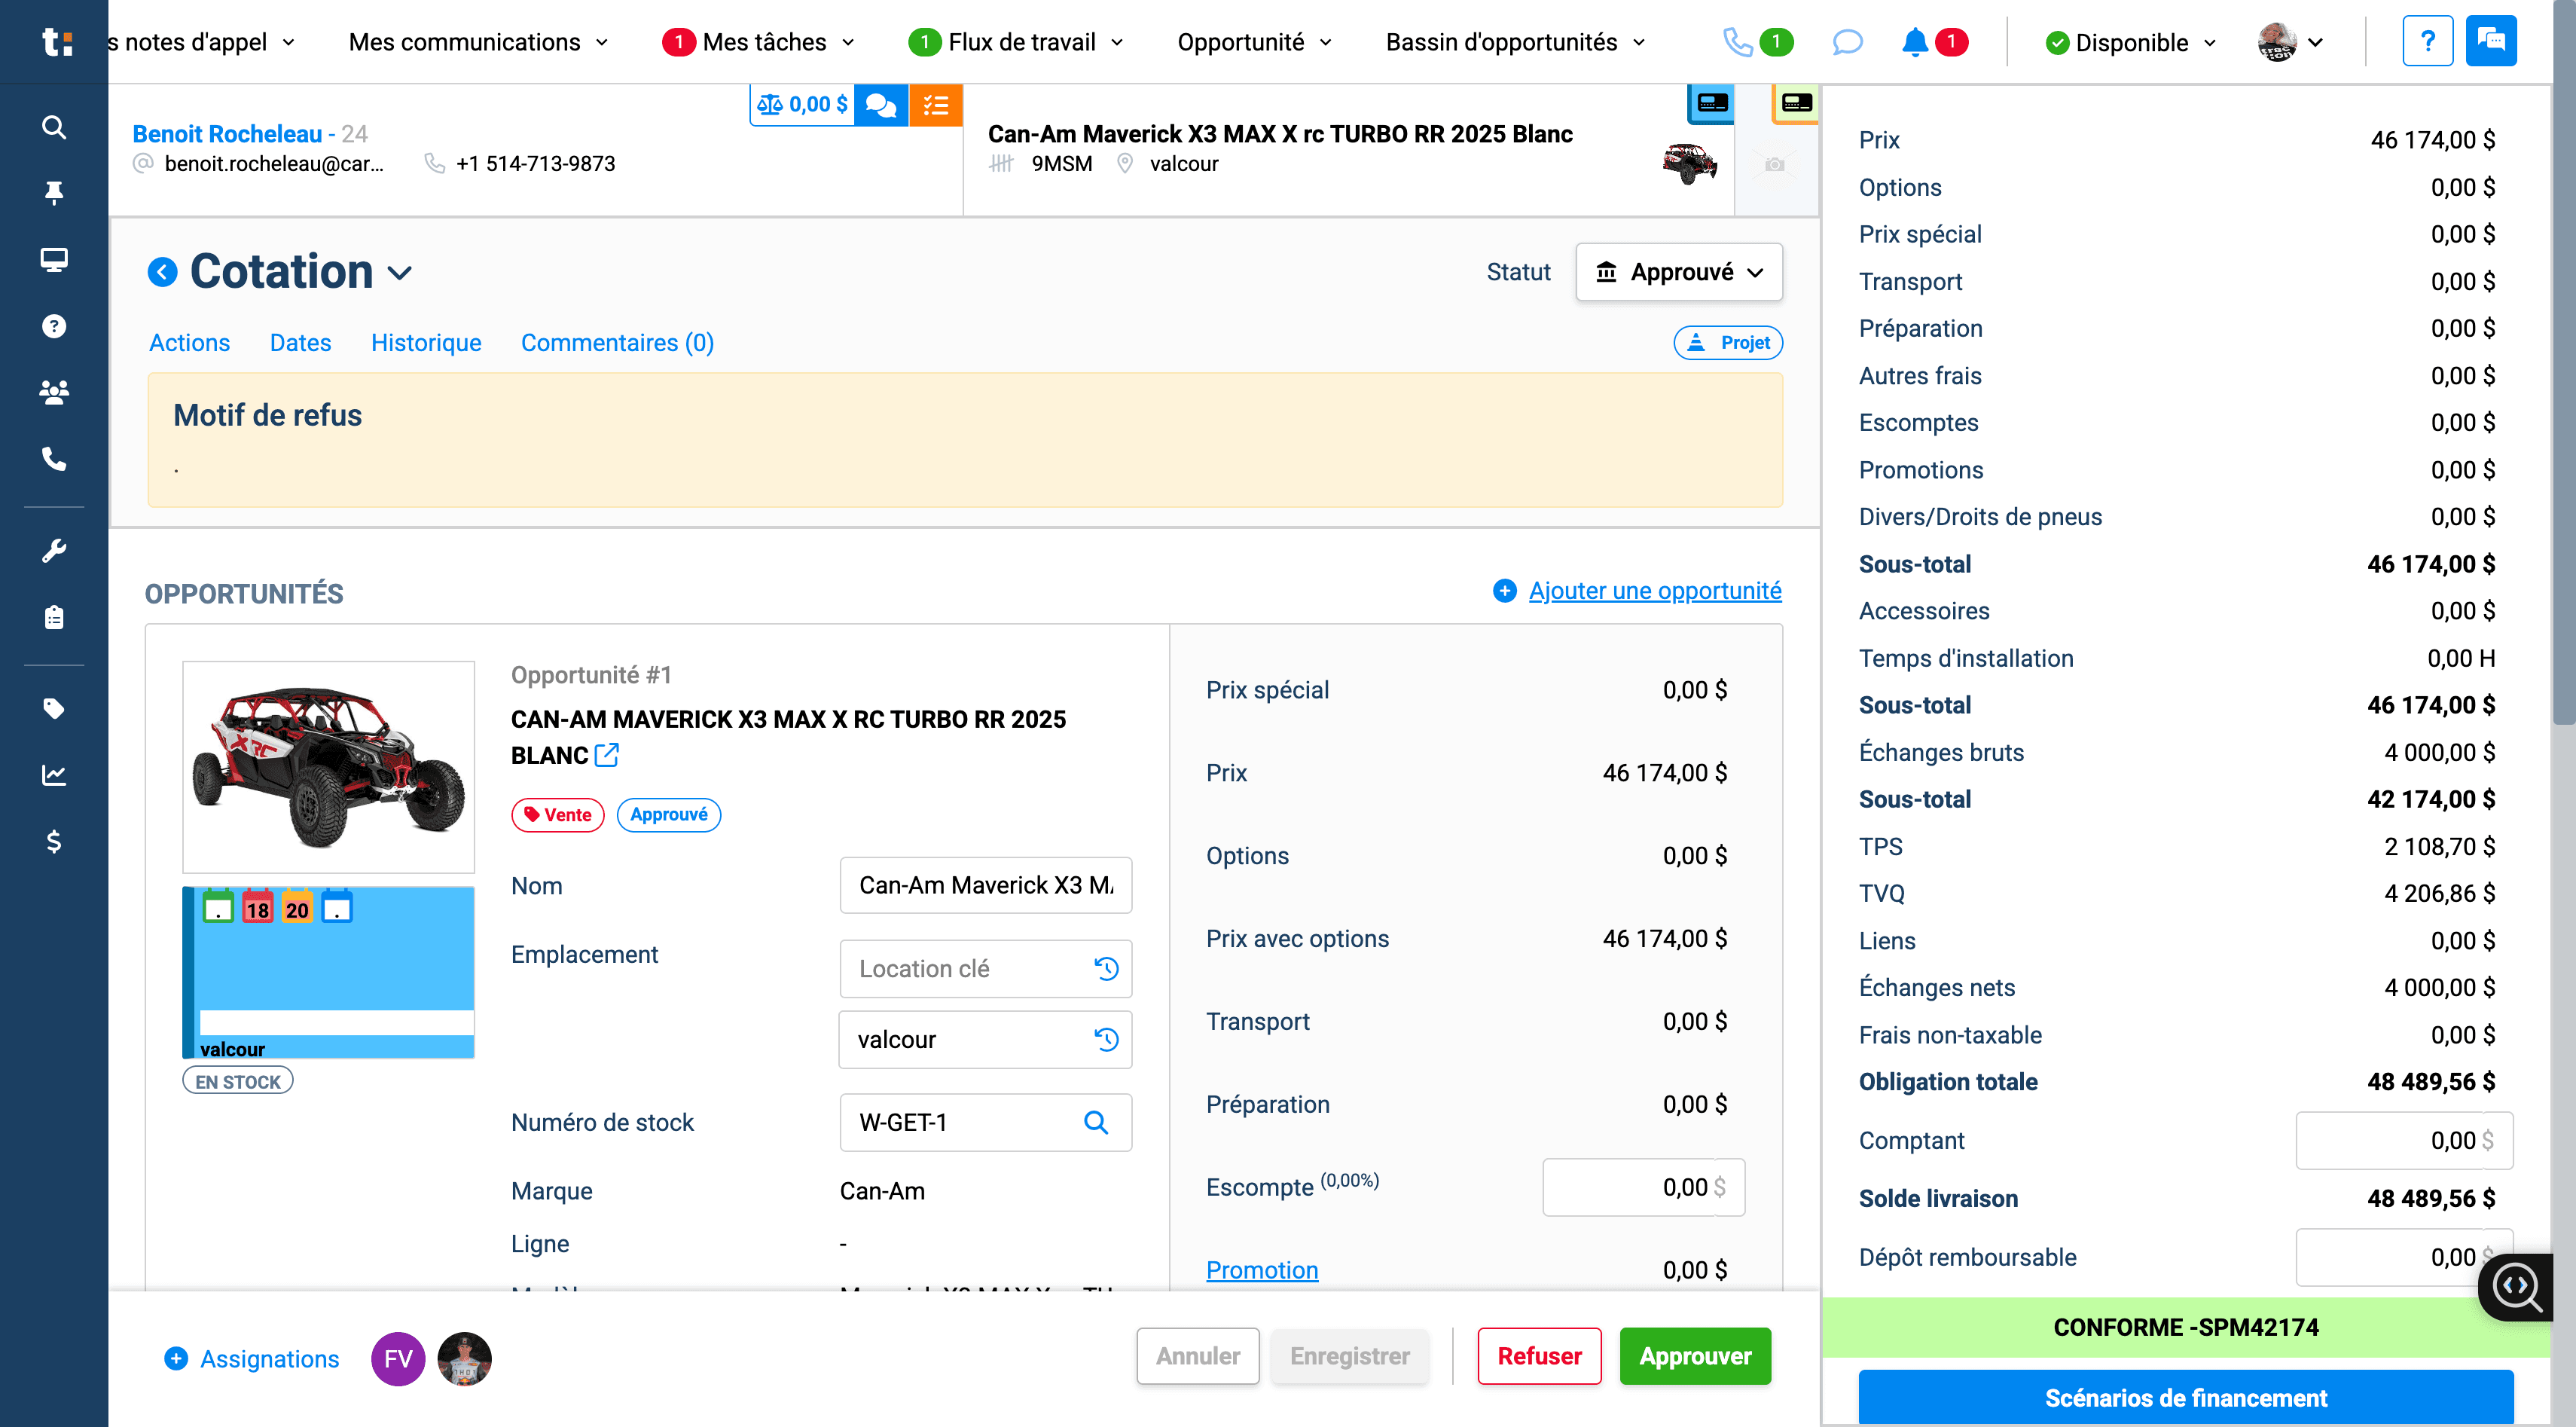Switch to the Dates tab
Screen dimensions: 2576x1427
pyautogui.click(x=300, y=343)
